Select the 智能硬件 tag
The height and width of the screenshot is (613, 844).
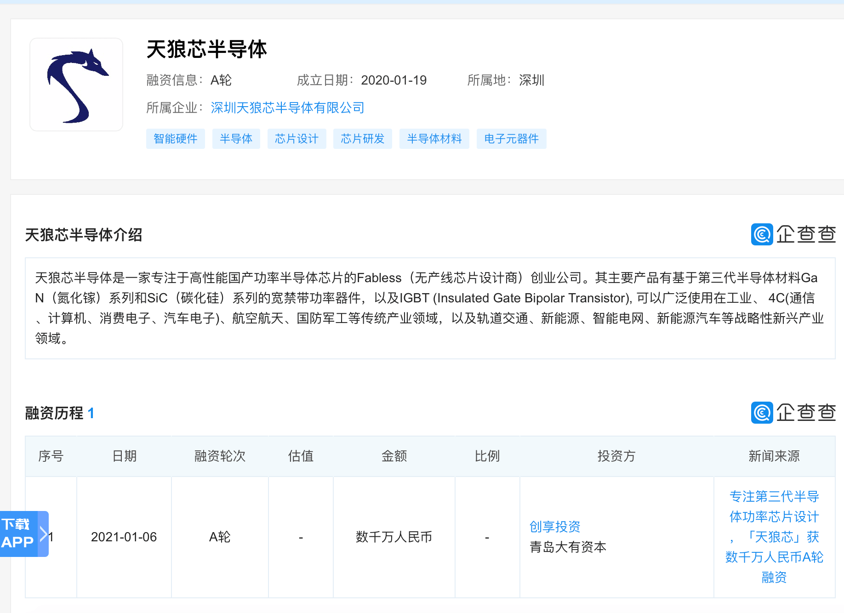tap(176, 139)
